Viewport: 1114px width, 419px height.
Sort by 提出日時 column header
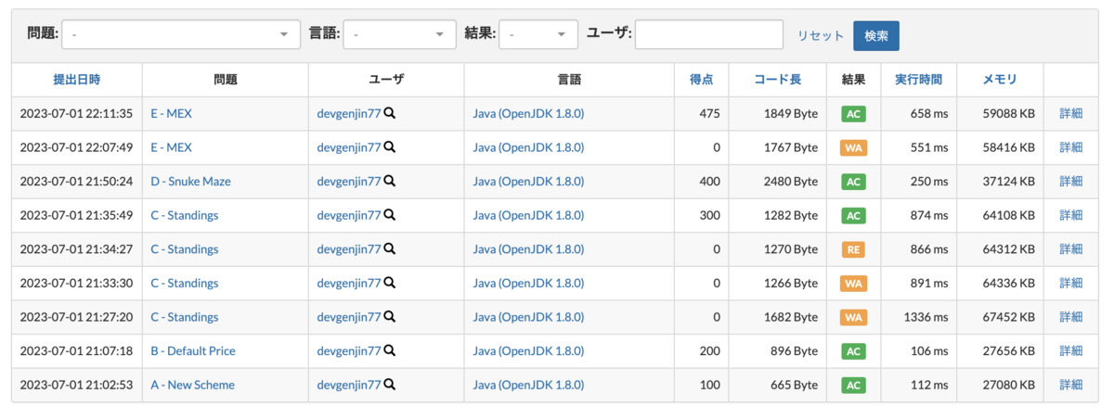(x=77, y=80)
